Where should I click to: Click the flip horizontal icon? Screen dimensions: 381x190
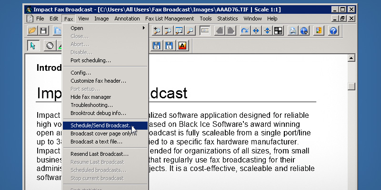coord(256,31)
